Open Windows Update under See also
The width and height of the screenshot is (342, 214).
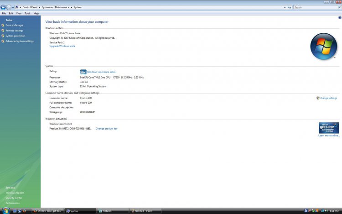point(15,193)
